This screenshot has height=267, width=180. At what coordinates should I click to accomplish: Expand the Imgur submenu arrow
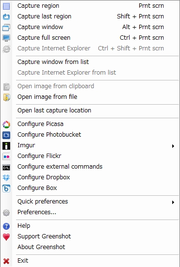(x=173, y=146)
